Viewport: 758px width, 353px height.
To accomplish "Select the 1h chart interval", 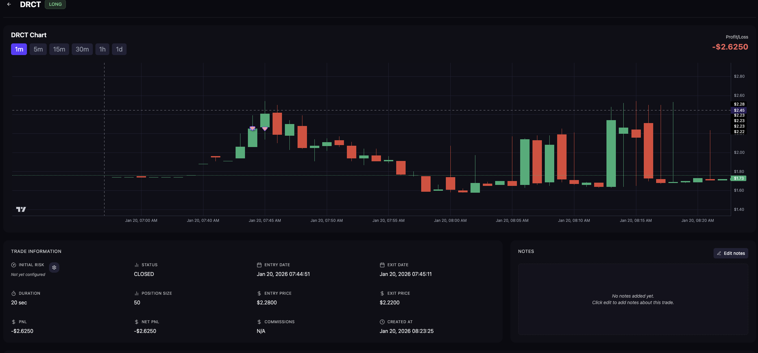I will 102,49.
